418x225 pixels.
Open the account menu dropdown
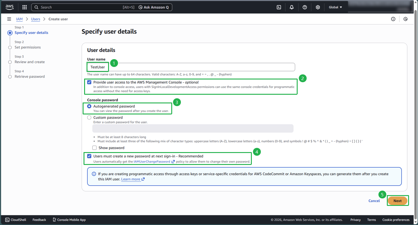380,7
